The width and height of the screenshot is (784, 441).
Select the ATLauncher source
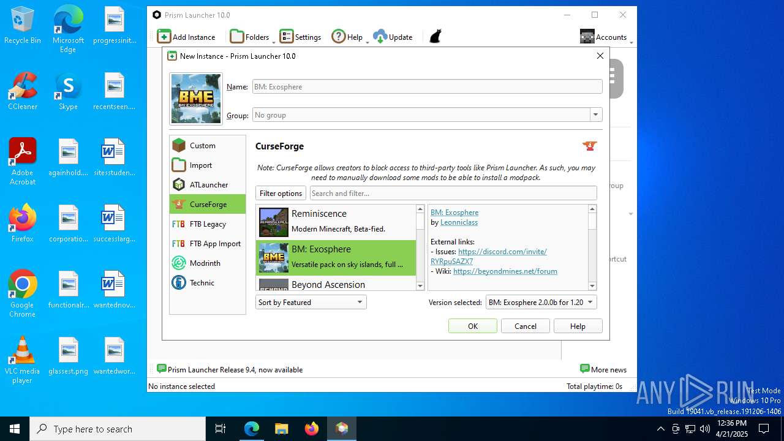(208, 184)
